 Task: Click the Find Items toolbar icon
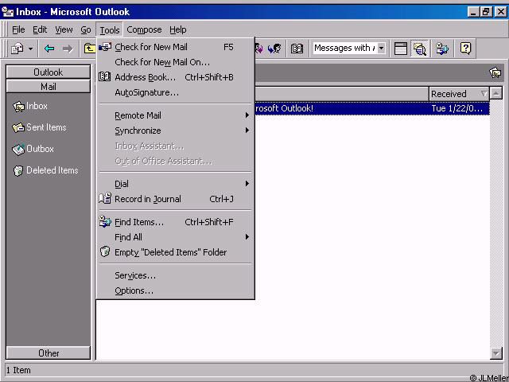coord(442,49)
